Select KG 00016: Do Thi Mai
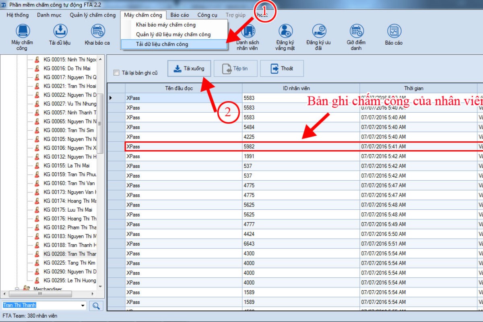 (67, 68)
